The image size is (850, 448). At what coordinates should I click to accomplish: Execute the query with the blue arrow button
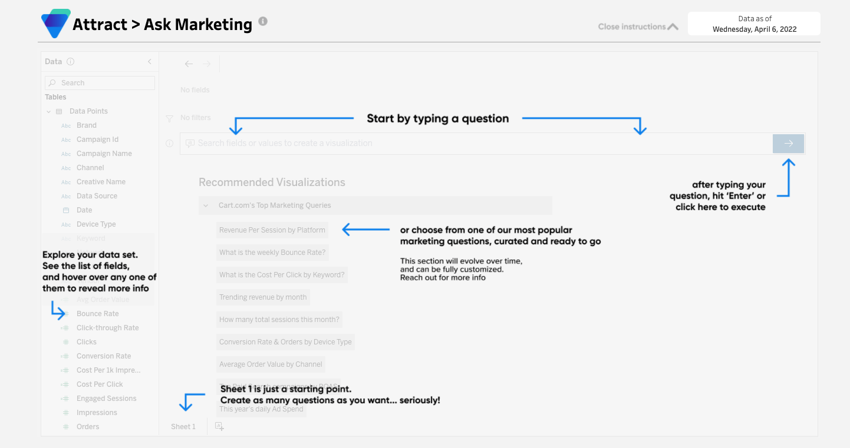click(788, 143)
